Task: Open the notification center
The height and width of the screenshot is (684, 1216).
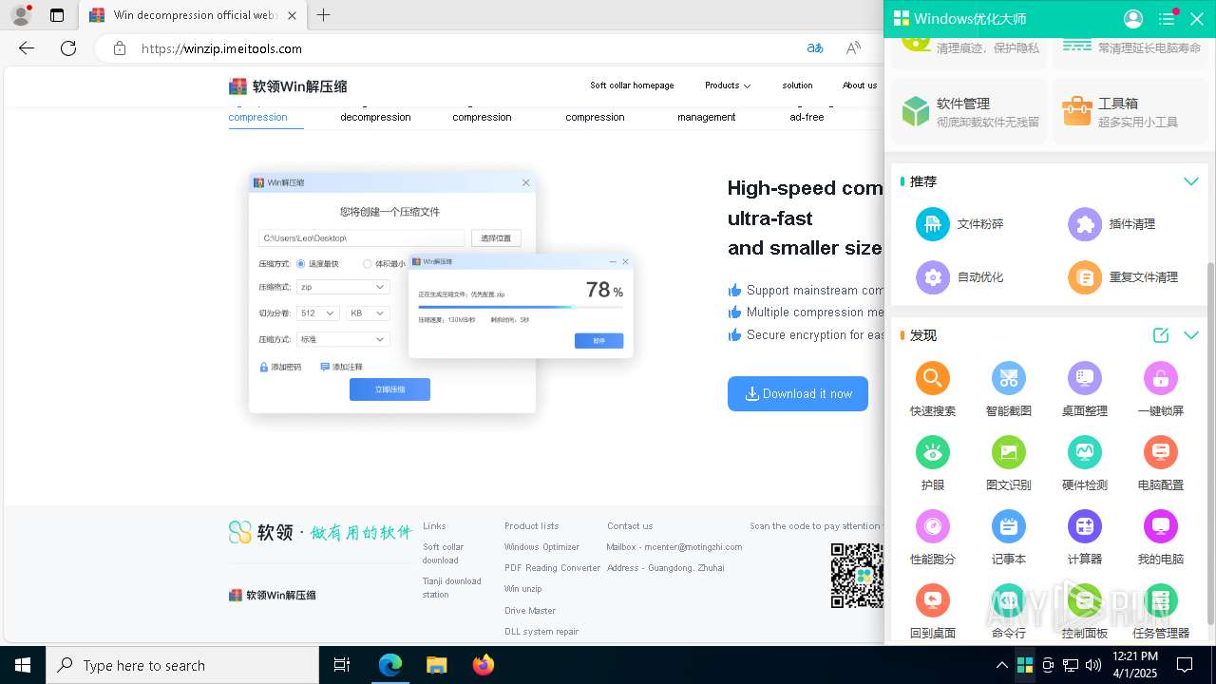Action: coord(1185,665)
